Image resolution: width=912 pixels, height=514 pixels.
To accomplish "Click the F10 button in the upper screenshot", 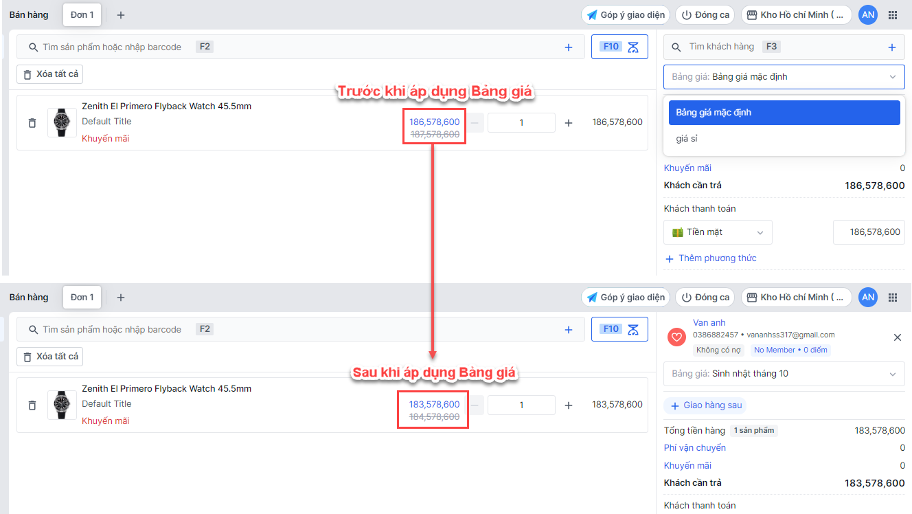I will (619, 47).
